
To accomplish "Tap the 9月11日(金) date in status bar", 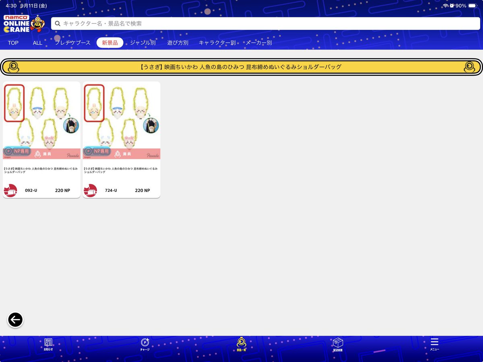I will click(34, 6).
